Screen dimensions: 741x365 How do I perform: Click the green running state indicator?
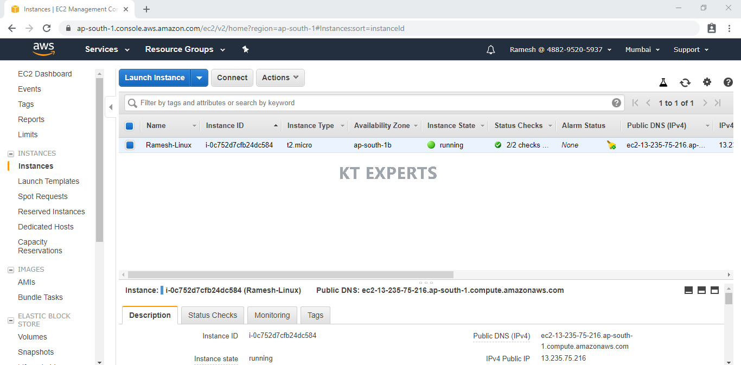[x=431, y=145]
